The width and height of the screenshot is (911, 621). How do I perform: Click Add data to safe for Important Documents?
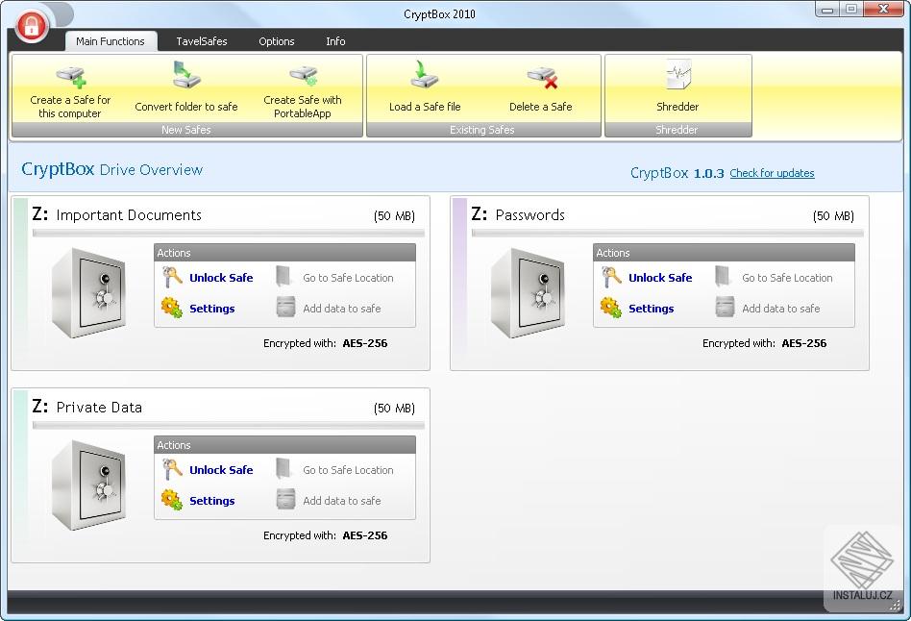342,309
